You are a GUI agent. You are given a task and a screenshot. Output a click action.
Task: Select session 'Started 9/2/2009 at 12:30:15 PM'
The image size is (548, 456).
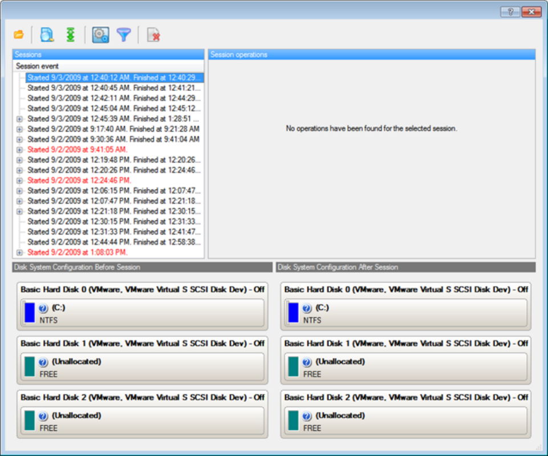(114, 221)
